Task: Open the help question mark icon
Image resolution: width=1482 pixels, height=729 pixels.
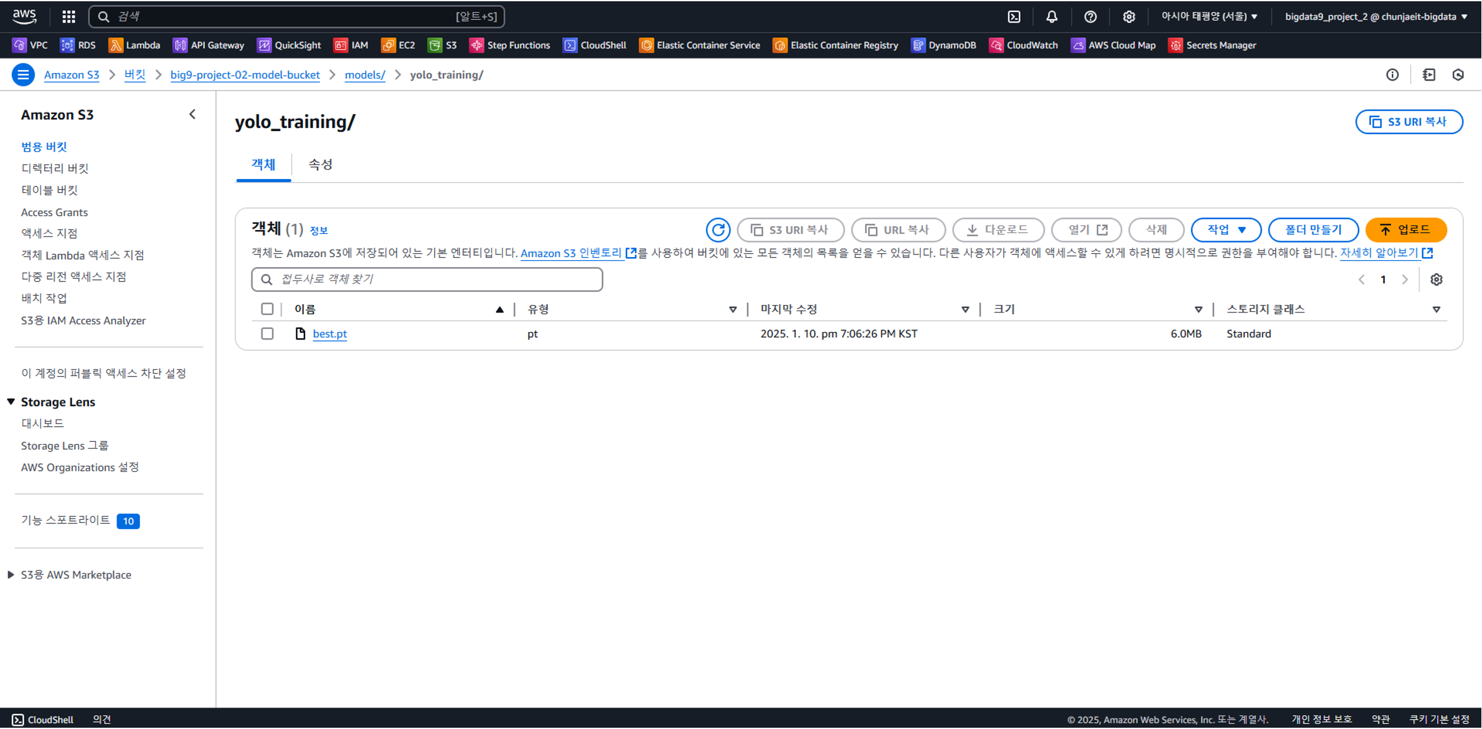Action: coord(1090,17)
